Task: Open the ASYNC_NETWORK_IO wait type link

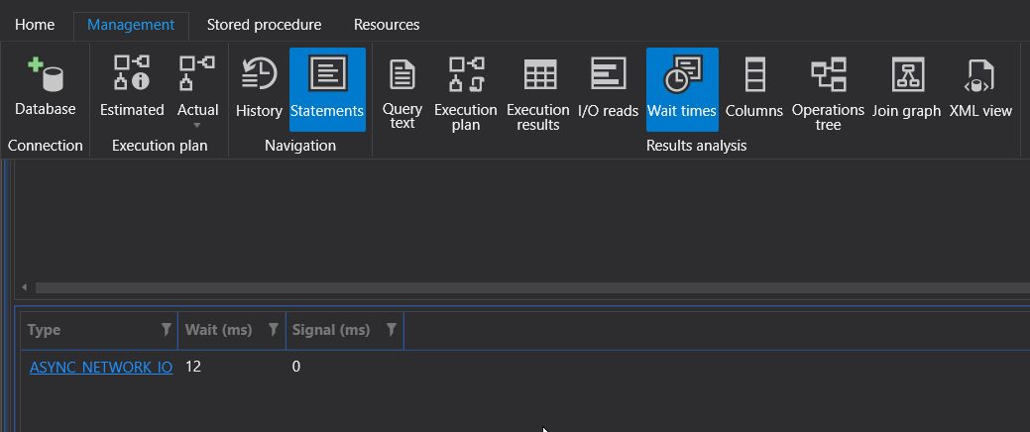Action: tap(101, 368)
